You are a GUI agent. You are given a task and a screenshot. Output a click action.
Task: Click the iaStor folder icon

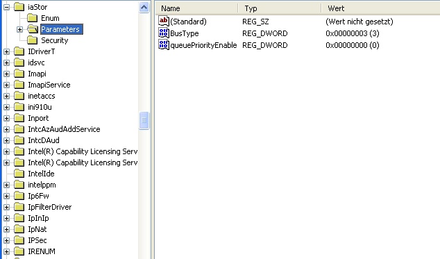[19, 7]
